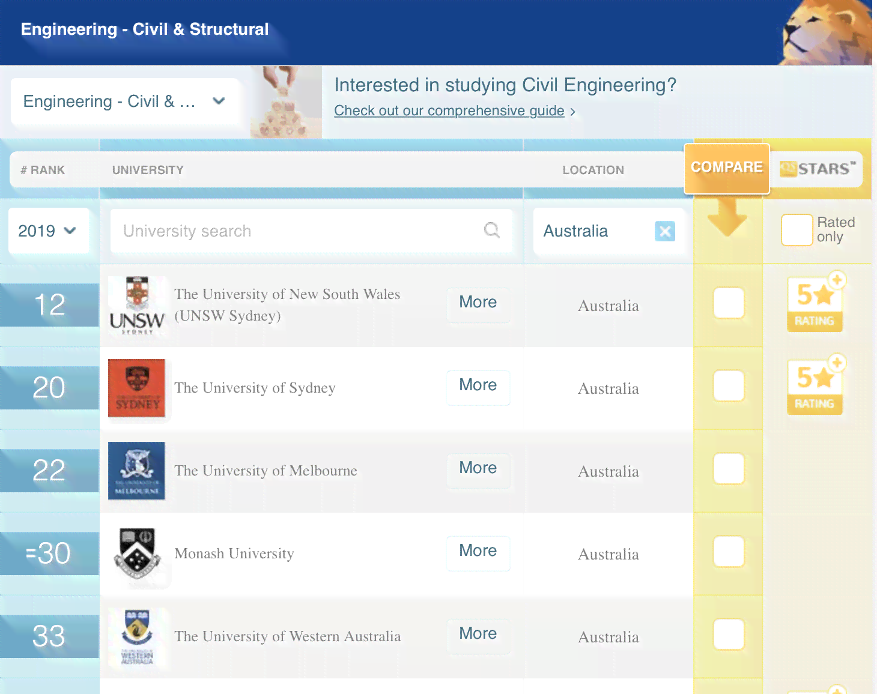Click the QS Stars header logo

818,169
